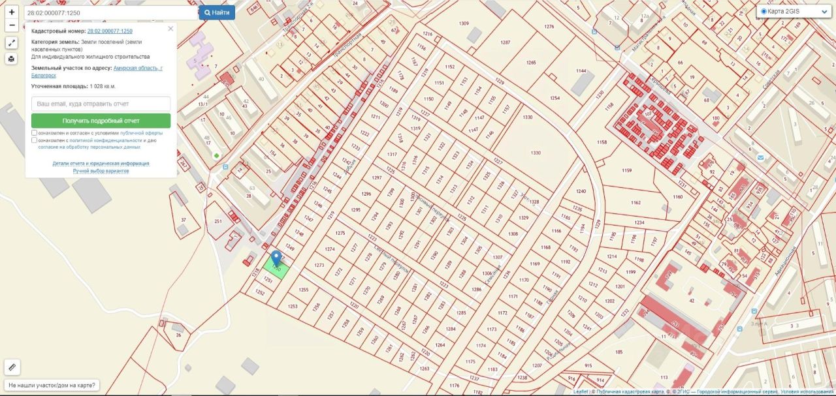Activate the ruler measurement tool
Viewport: 836px width, 396px height.
pyautogui.click(x=12, y=367)
